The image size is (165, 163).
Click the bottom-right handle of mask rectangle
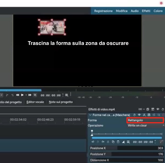[x=65, y=34]
